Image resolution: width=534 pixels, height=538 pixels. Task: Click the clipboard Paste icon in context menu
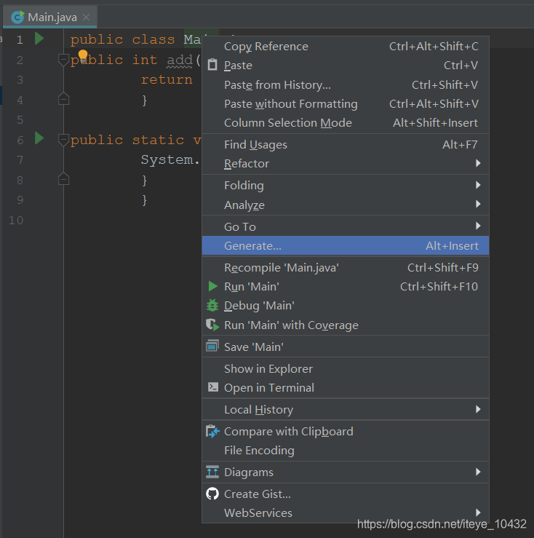(x=212, y=65)
